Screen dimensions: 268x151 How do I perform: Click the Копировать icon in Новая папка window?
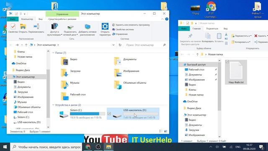click(208, 36)
